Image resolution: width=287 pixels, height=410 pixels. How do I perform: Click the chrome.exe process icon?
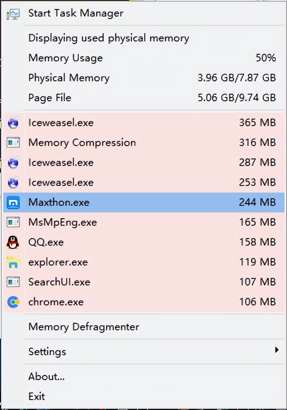(13, 302)
